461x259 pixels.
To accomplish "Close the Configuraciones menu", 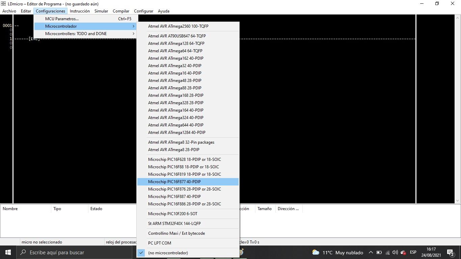I will pyautogui.click(x=50, y=11).
